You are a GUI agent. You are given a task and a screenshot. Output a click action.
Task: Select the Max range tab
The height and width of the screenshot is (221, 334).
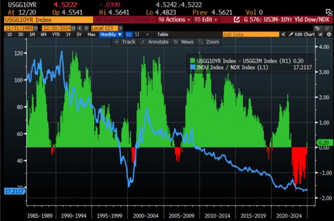pyautogui.click(x=92, y=34)
